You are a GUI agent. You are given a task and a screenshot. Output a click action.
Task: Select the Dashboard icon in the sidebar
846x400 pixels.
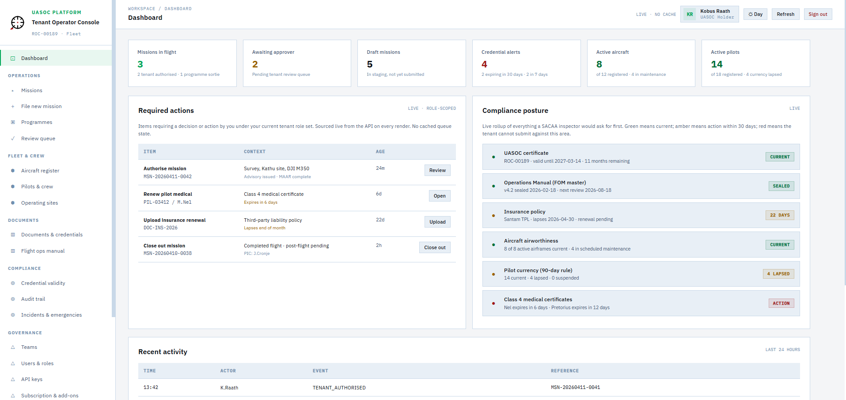tap(13, 58)
